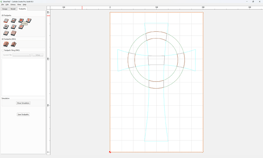Select the Contour toolpath icon
Screen dimensions: 263x158
6,21
